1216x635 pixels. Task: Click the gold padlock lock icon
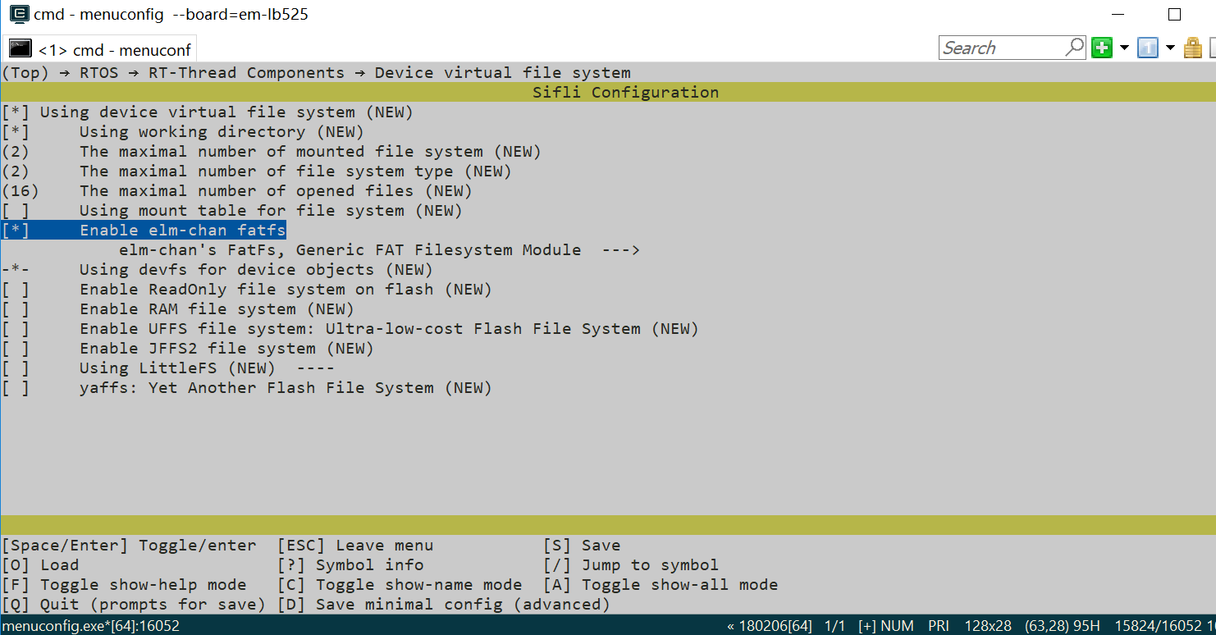[1194, 48]
